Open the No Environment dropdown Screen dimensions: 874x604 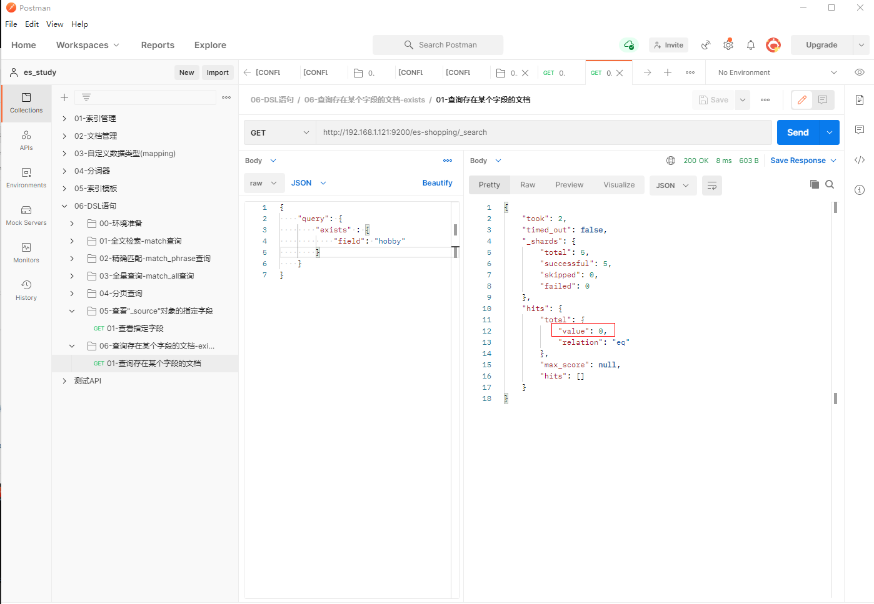(x=776, y=72)
